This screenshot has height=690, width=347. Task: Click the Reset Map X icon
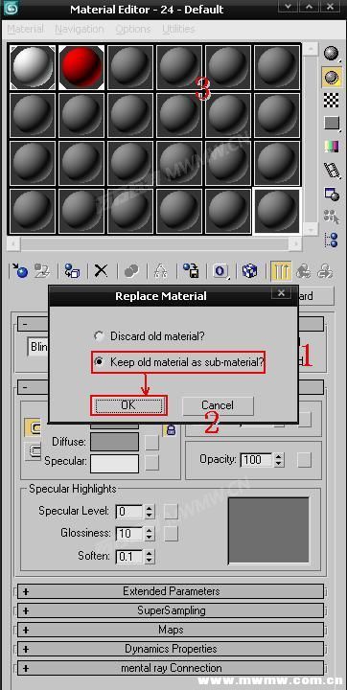(102, 270)
